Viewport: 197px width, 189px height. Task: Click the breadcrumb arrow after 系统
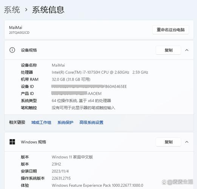point(26,10)
